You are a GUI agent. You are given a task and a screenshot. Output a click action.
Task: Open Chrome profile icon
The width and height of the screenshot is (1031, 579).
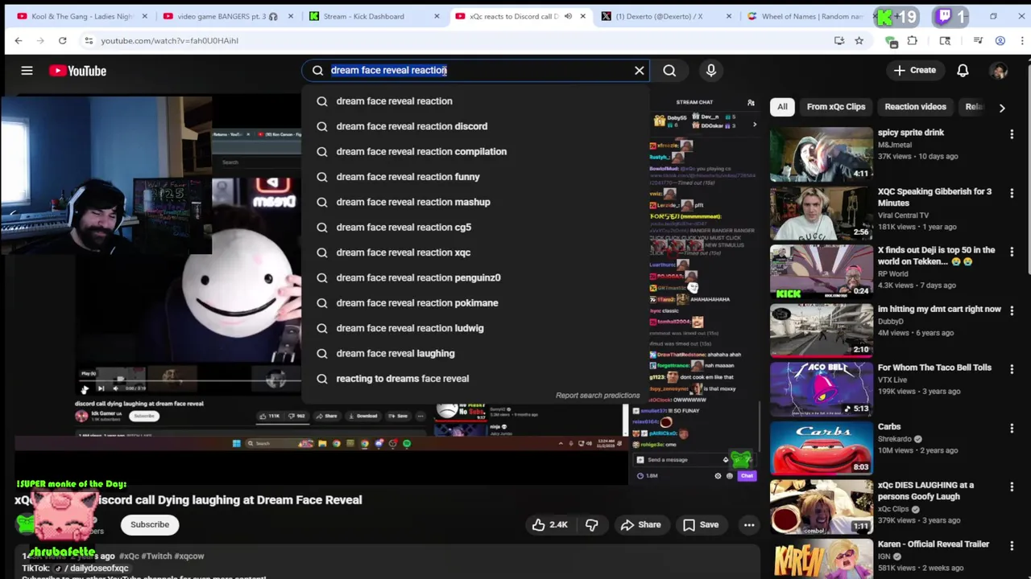tap(1000, 40)
